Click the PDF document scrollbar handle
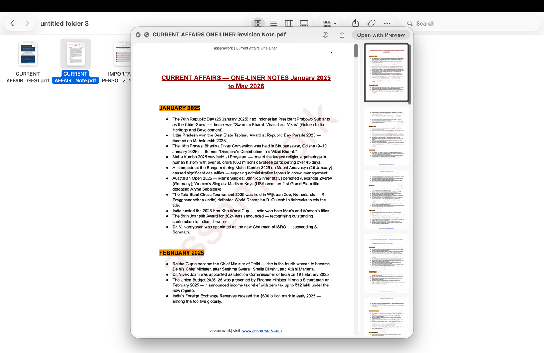The image size is (544, 353). [x=356, y=51]
